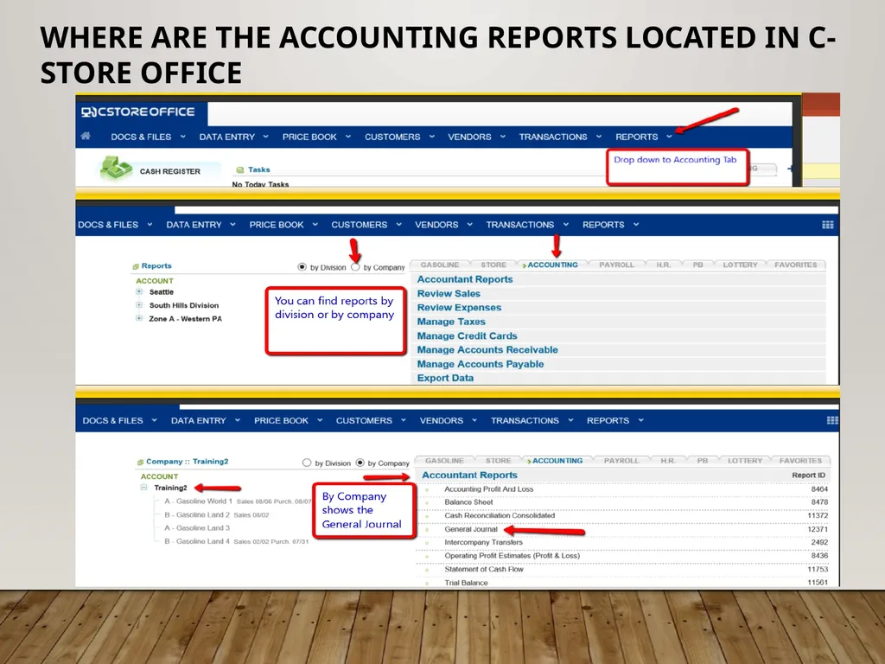Open PRICE BOOK menu in the top screenshot
This screenshot has width=885, height=664.
coord(309,137)
